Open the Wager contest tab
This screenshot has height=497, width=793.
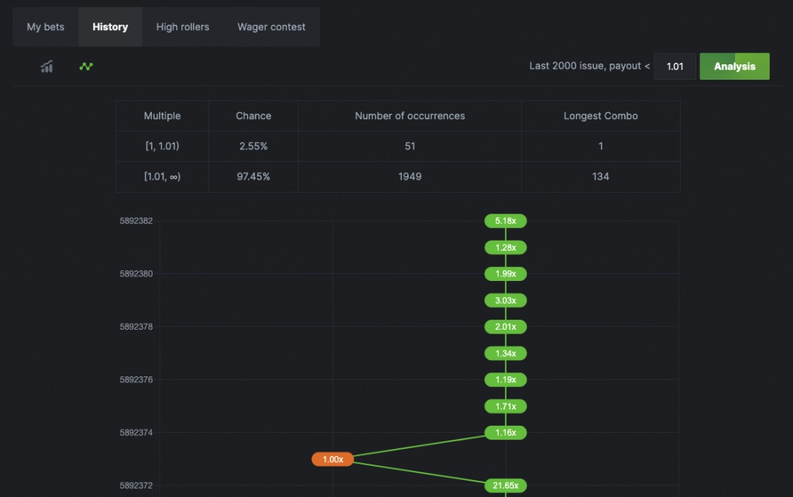[x=271, y=27]
